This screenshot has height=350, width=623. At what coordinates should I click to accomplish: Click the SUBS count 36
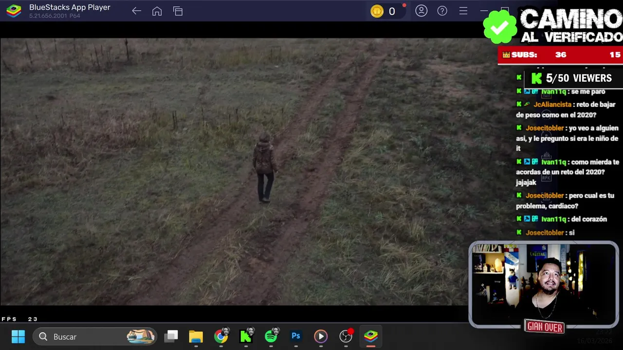(561, 55)
